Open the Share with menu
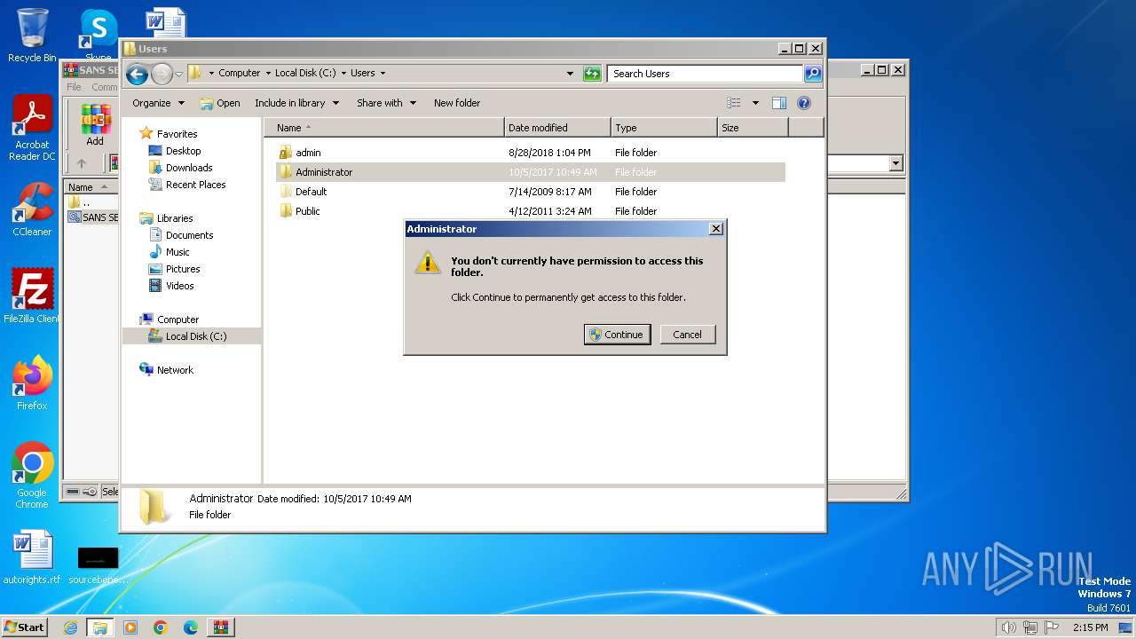This screenshot has height=639, width=1136. (x=386, y=103)
